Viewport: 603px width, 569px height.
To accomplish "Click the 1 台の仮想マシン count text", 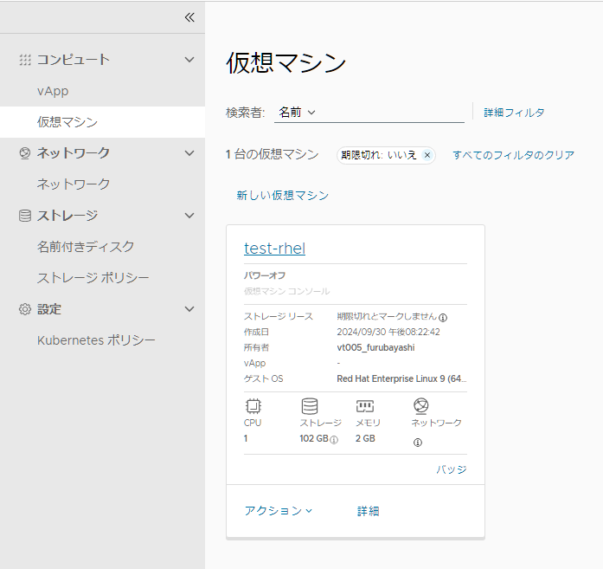I will [272, 154].
